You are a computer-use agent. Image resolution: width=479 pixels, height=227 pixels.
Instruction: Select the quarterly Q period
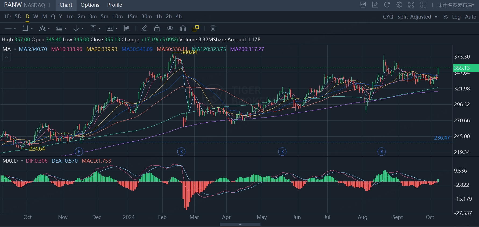pos(53,17)
